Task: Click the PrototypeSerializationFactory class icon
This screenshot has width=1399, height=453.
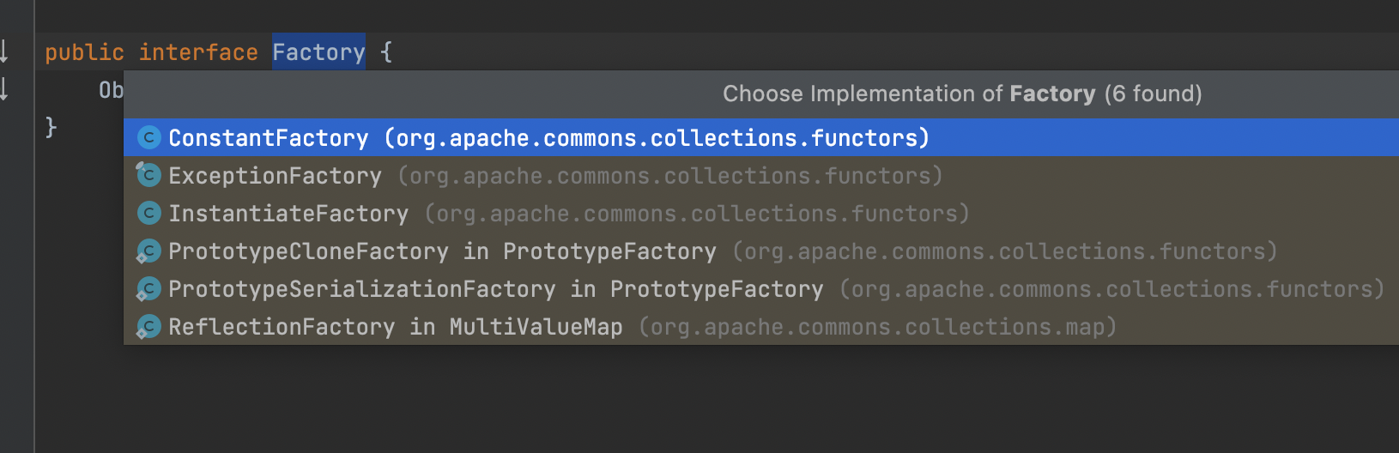Action: click(x=149, y=288)
